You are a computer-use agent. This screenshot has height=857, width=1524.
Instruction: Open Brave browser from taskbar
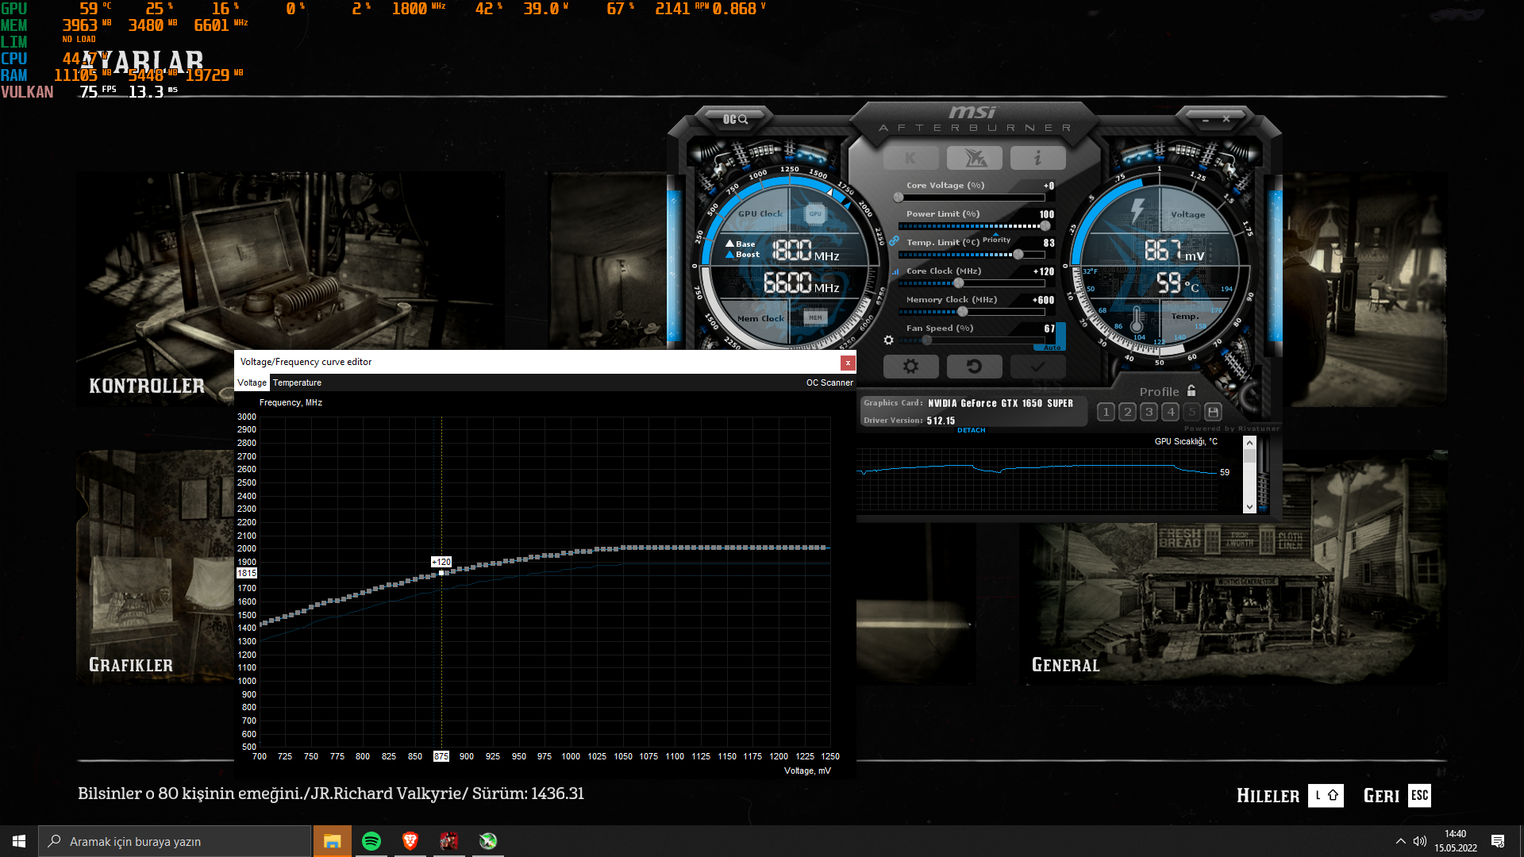pos(410,841)
